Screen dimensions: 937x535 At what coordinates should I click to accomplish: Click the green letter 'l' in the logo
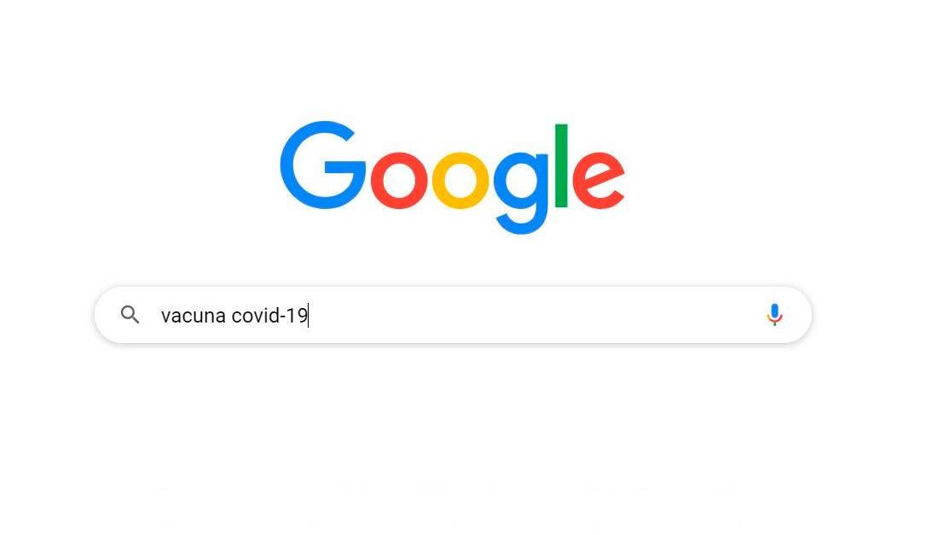[560, 166]
